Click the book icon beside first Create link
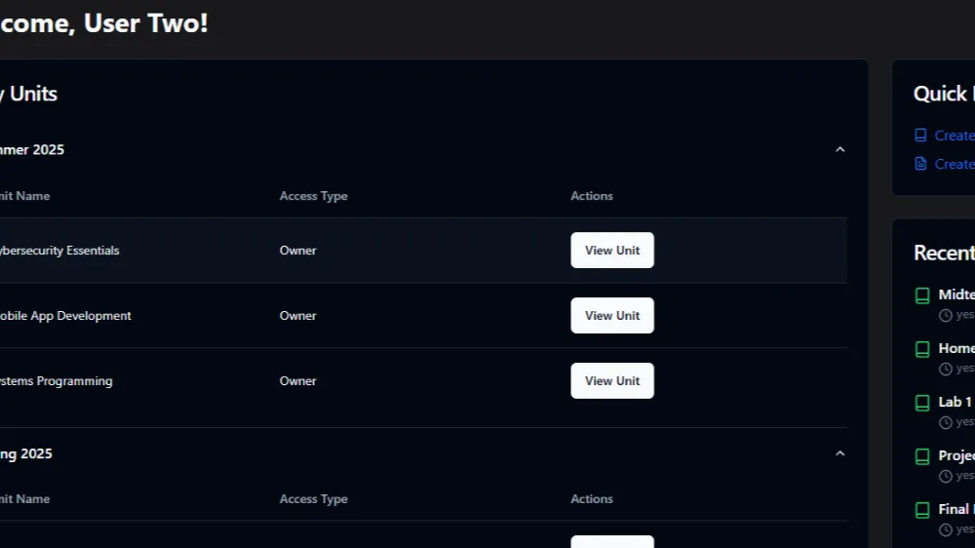 [x=920, y=135]
